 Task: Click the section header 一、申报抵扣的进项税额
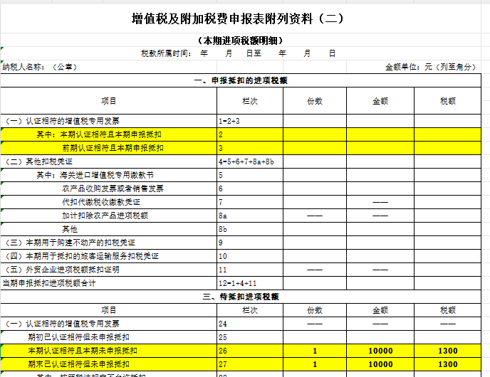coord(241,80)
